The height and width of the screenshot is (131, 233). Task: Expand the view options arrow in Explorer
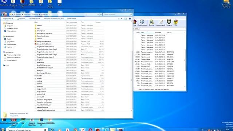(121, 19)
